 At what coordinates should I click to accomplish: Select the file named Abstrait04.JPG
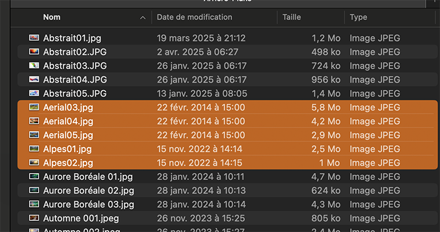[x=75, y=80]
